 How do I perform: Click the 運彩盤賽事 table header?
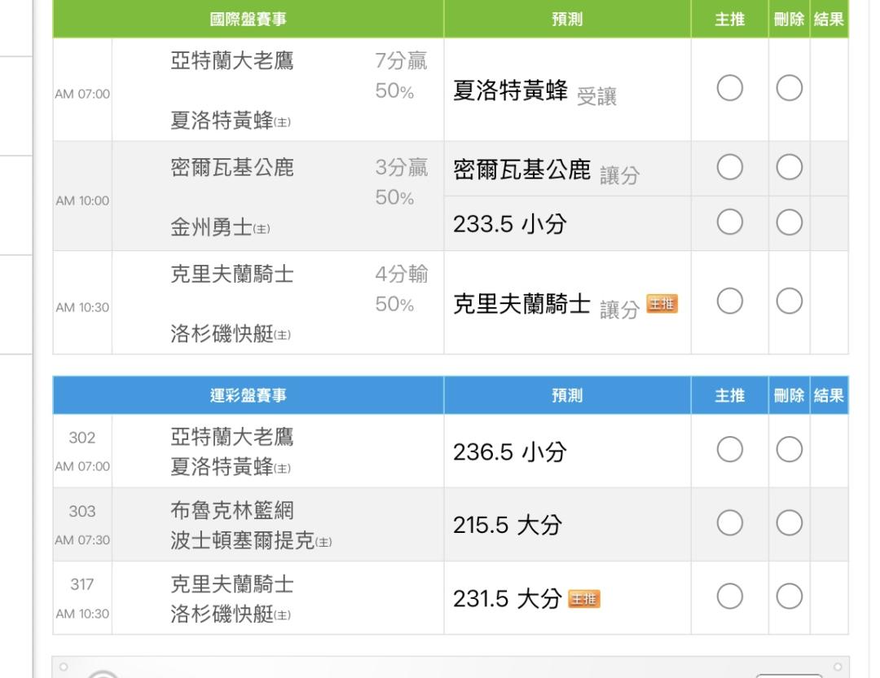(x=248, y=396)
